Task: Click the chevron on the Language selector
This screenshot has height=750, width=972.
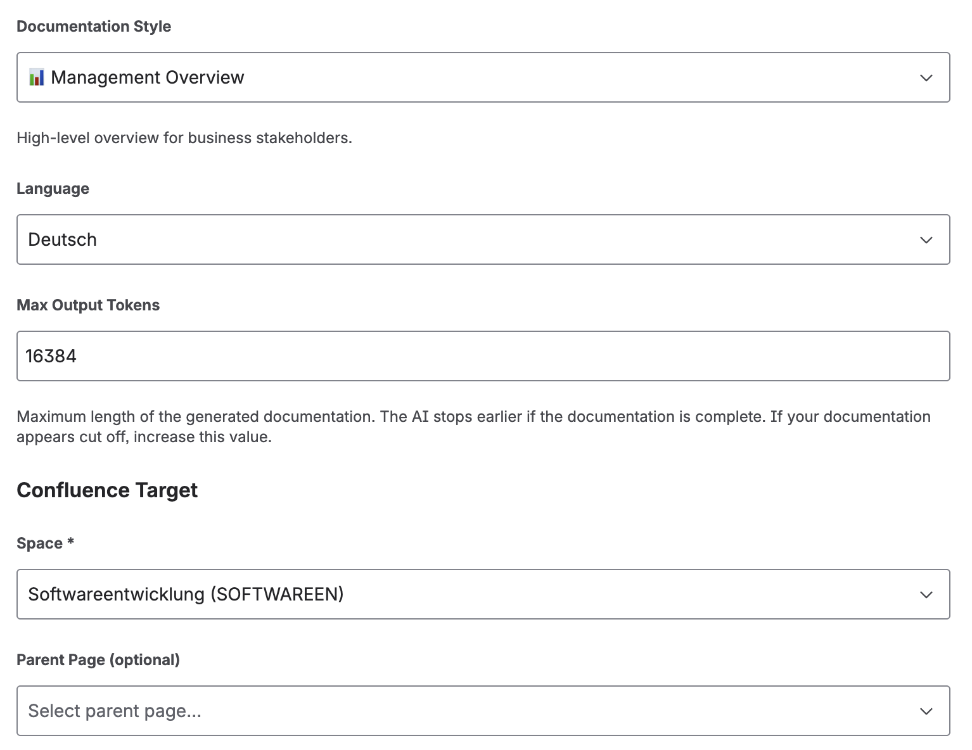Action: [x=926, y=239]
